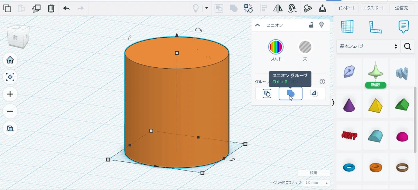Click the Fit all in view button

coord(10,77)
